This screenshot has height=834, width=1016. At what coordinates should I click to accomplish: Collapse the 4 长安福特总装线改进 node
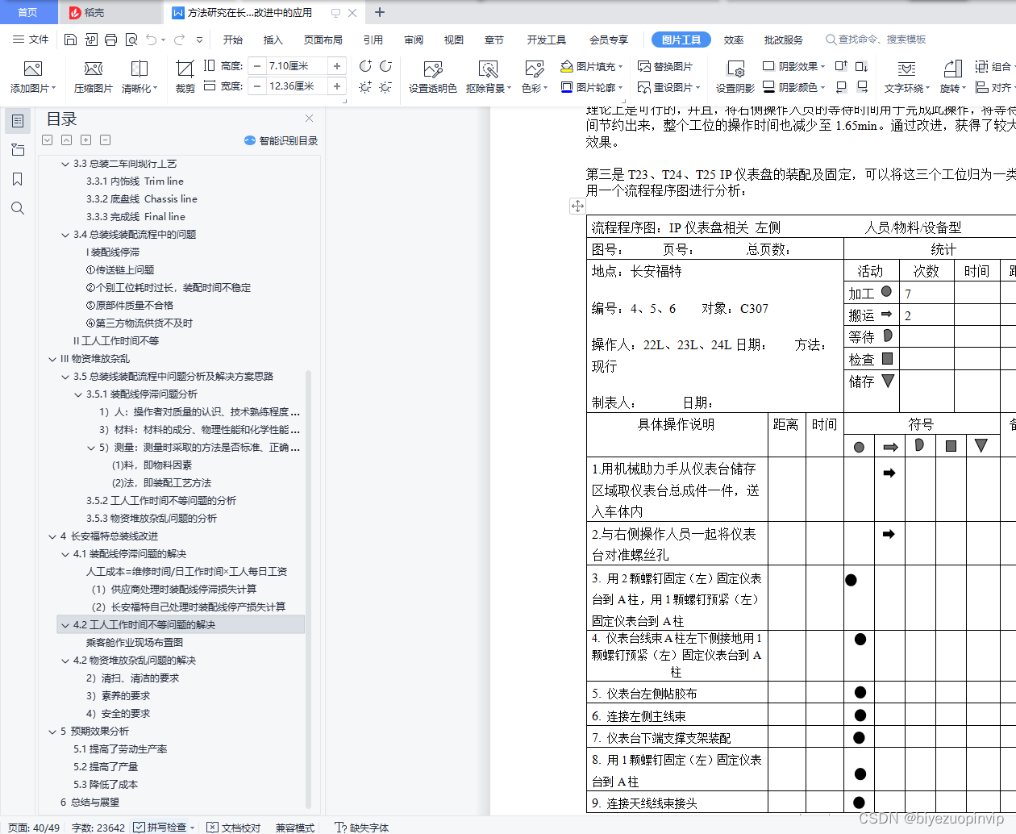click(52, 536)
